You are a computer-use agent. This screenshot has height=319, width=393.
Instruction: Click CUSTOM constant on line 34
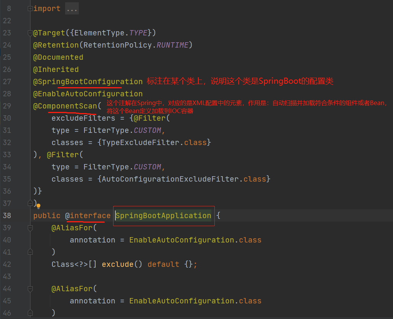[147, 167]
